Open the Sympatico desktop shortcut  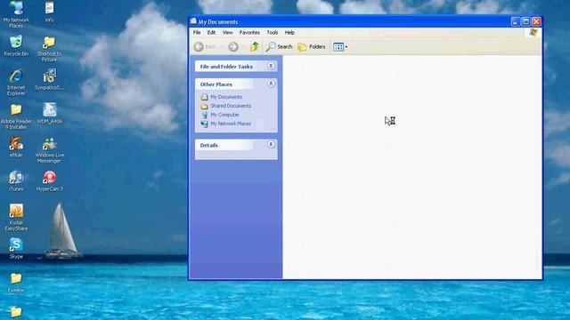pyautogui.click(x=50, y=79)
